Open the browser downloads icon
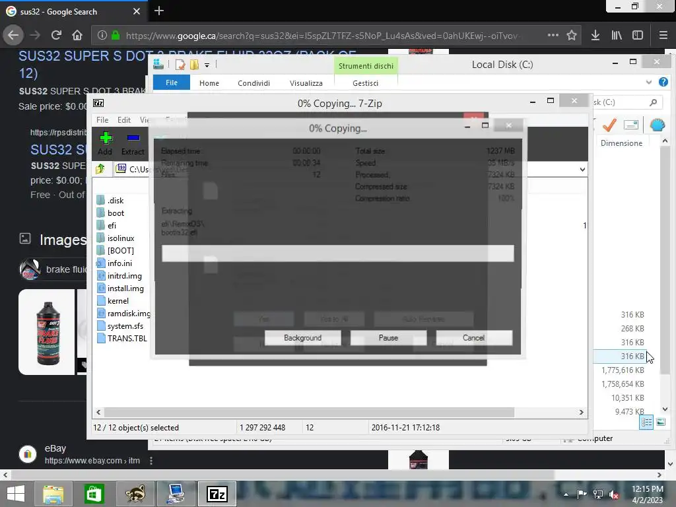Screen dimensions: 676x507 (x=595, y=35)
